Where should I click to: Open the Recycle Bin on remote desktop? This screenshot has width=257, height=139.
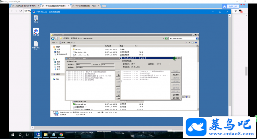36,18
